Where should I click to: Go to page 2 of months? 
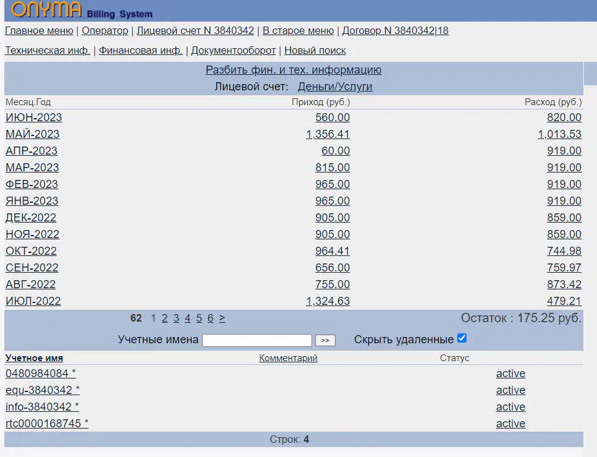164,318
